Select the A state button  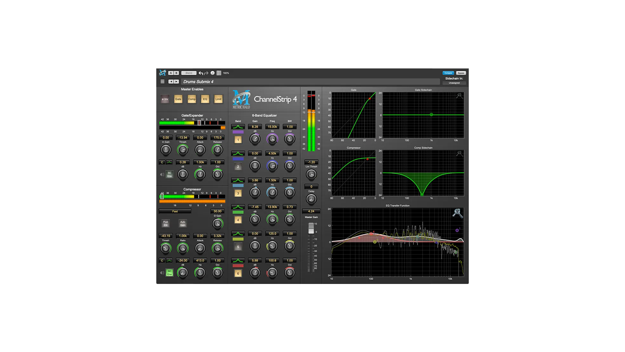[x=171, y=73]
